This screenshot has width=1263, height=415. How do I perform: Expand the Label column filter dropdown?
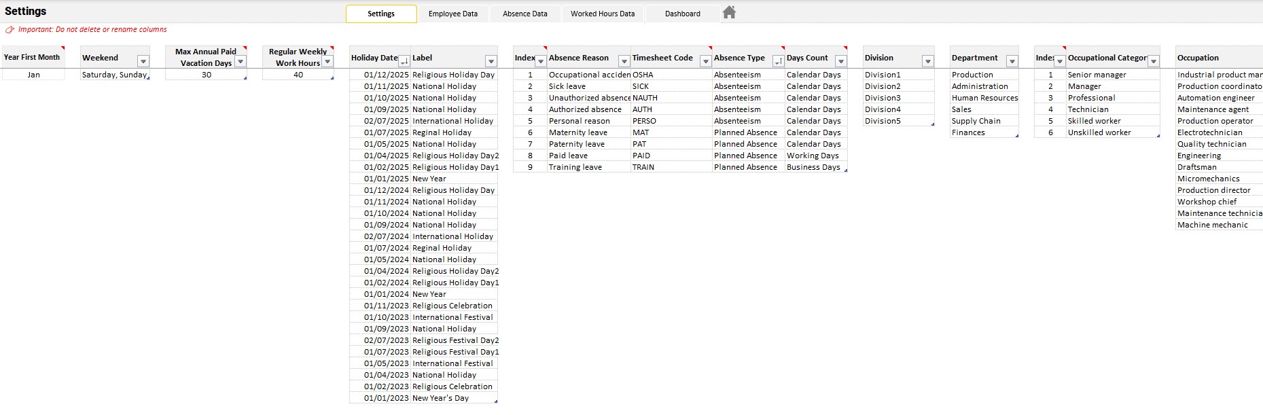click(x=491, y=61)
